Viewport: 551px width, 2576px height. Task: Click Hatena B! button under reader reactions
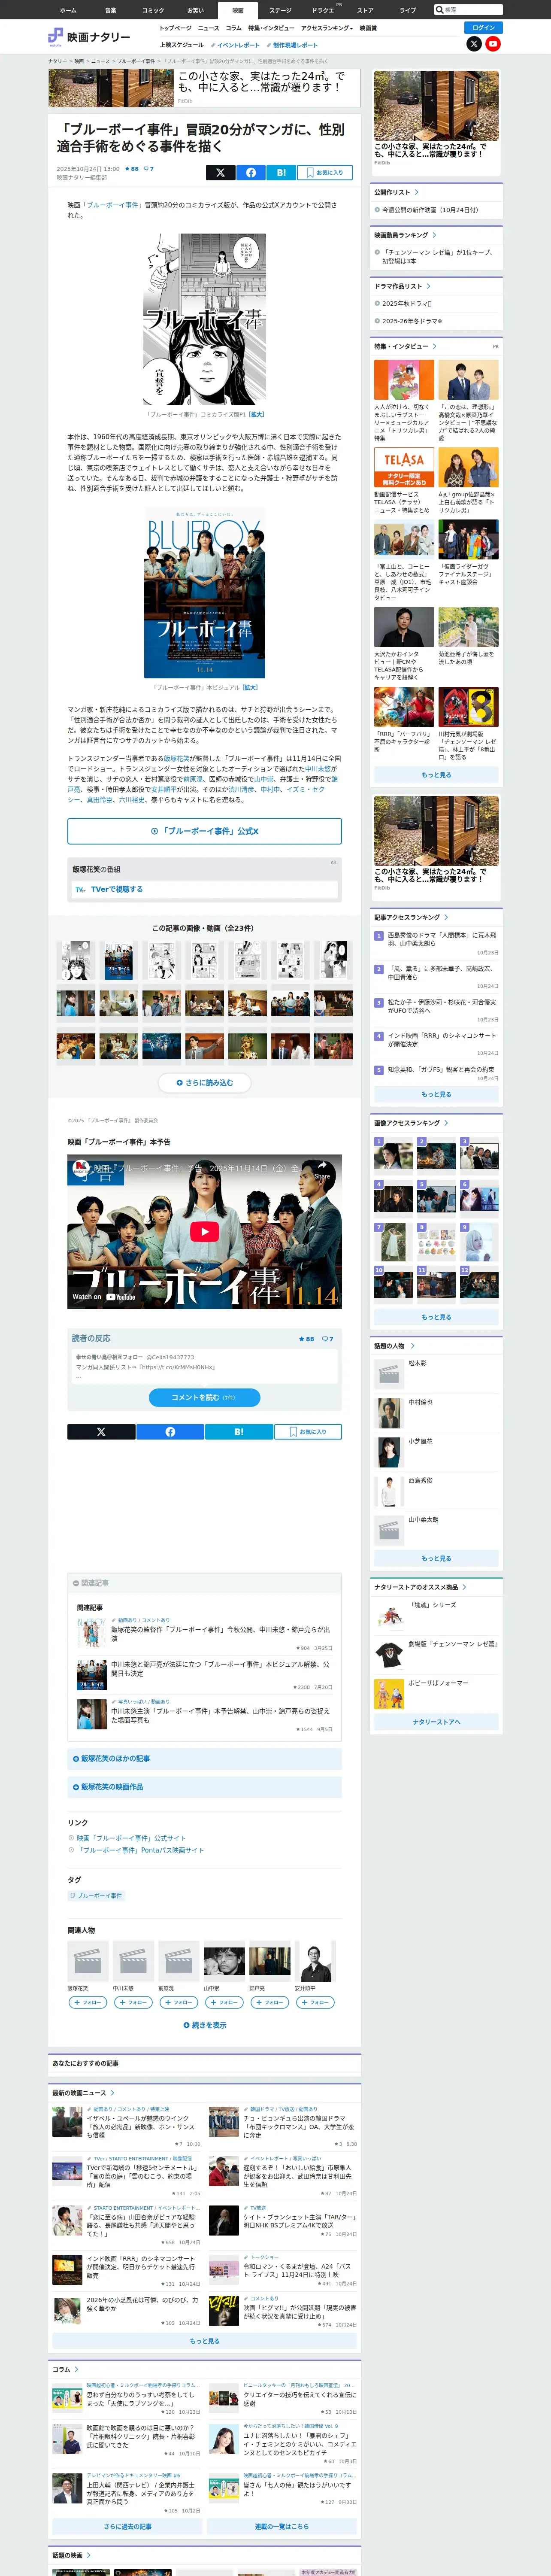239,1432
